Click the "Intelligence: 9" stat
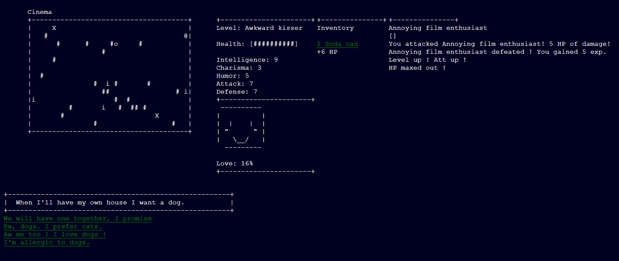The width and height of the screenshot is (619, 261). (247, 60)
